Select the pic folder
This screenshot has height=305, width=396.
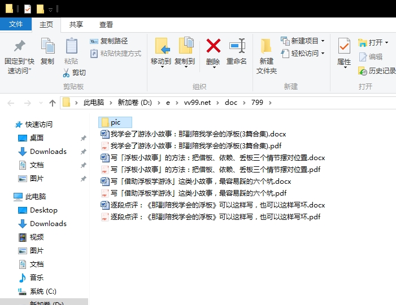tap(115, 122)
